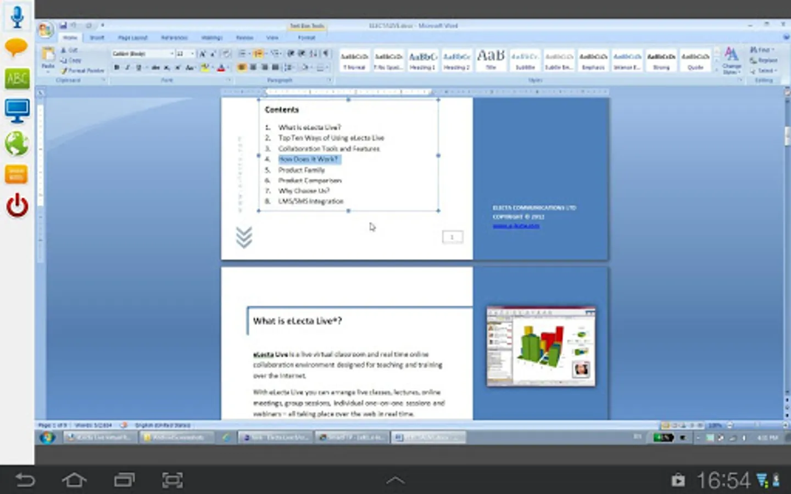Toggle italic formatting
The height and width of the screenshot is (494, 791).
coord(127,68)
